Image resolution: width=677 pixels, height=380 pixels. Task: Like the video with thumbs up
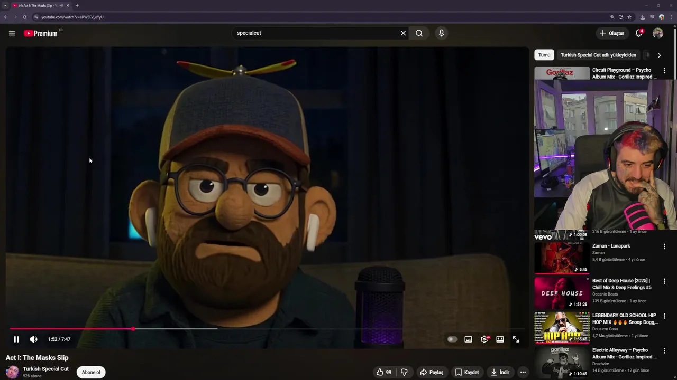(384, 372)
